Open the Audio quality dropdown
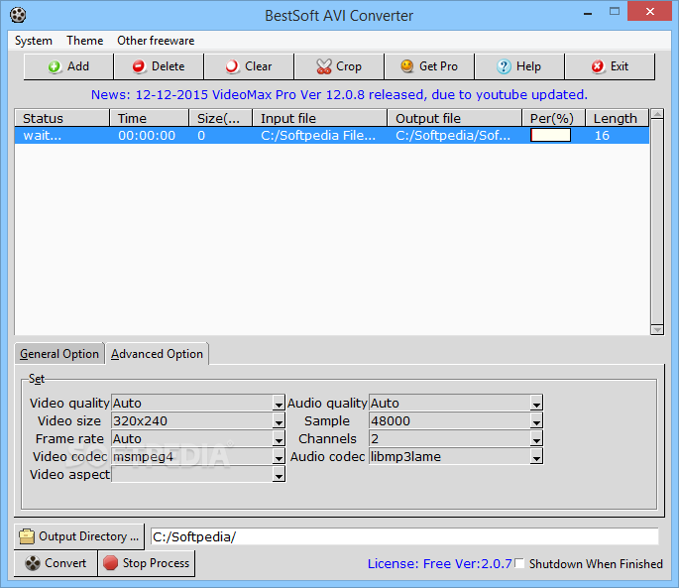The width and height of the screenshot is (679, 588). pyautogui.click(x=536, y=404)
